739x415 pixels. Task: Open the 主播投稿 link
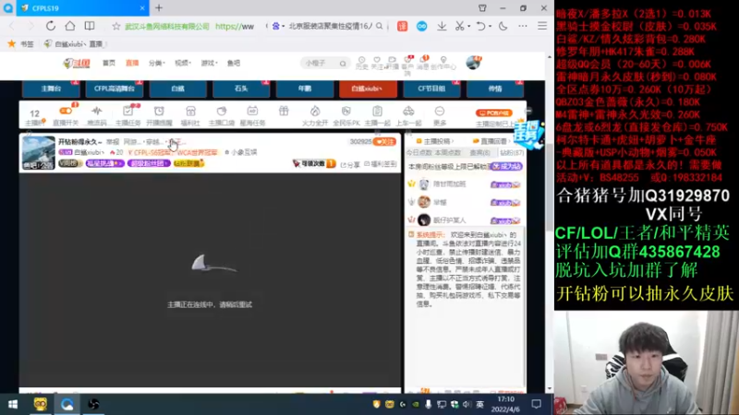[x=434, y=141]
